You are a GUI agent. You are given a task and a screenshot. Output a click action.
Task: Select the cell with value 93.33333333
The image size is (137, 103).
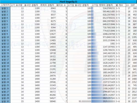79,101
